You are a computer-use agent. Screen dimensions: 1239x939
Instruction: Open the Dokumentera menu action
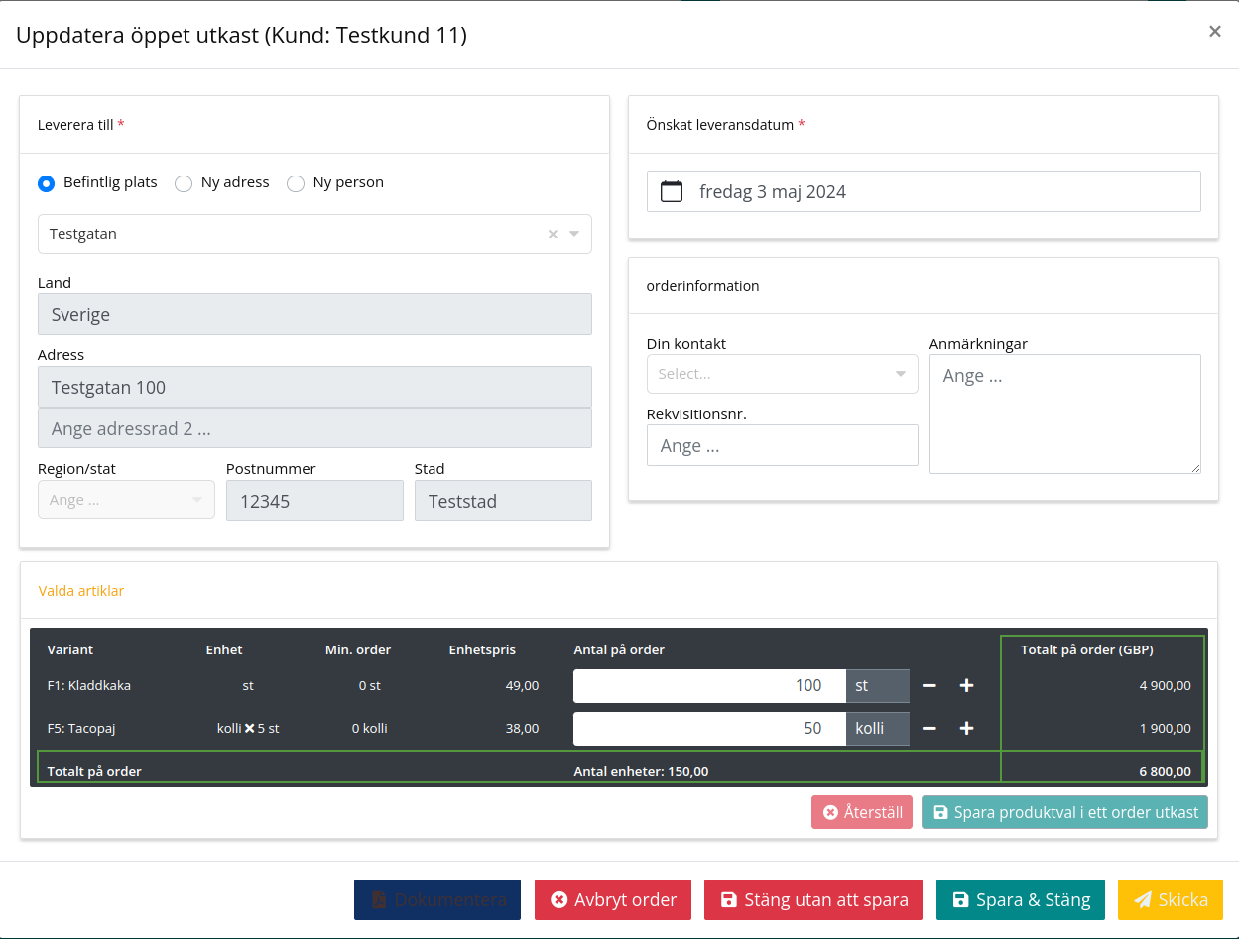coord(436,899)
